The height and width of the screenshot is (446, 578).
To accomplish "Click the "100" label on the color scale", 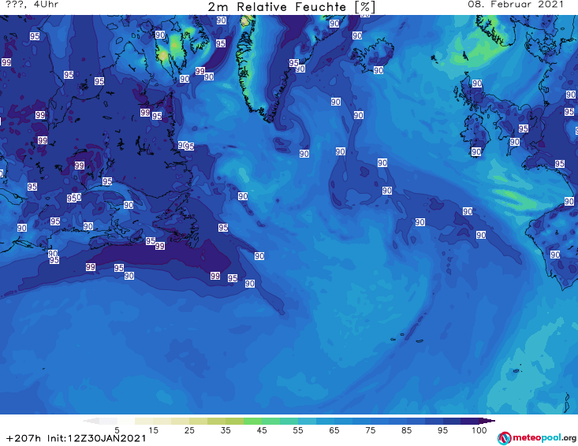I will pos(479,430).
